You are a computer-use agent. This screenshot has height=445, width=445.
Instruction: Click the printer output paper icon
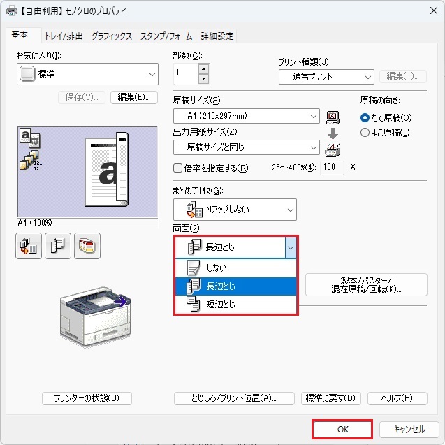[333, 149]
